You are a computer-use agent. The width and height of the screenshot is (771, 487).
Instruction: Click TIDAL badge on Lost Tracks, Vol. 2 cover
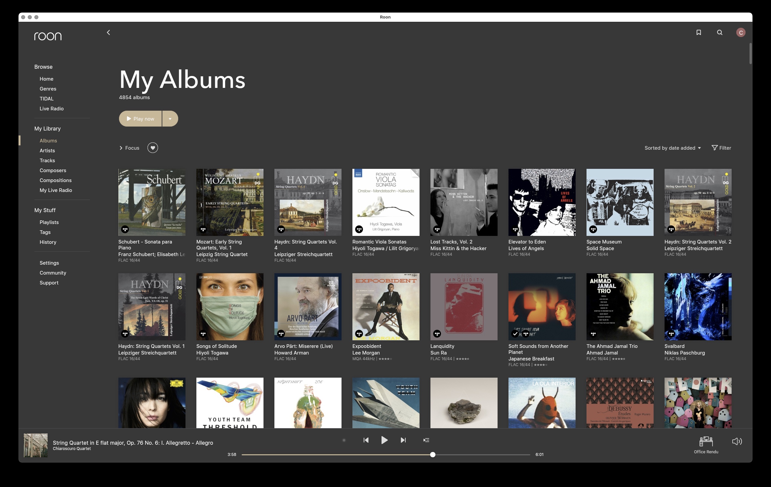click(437, 229)
